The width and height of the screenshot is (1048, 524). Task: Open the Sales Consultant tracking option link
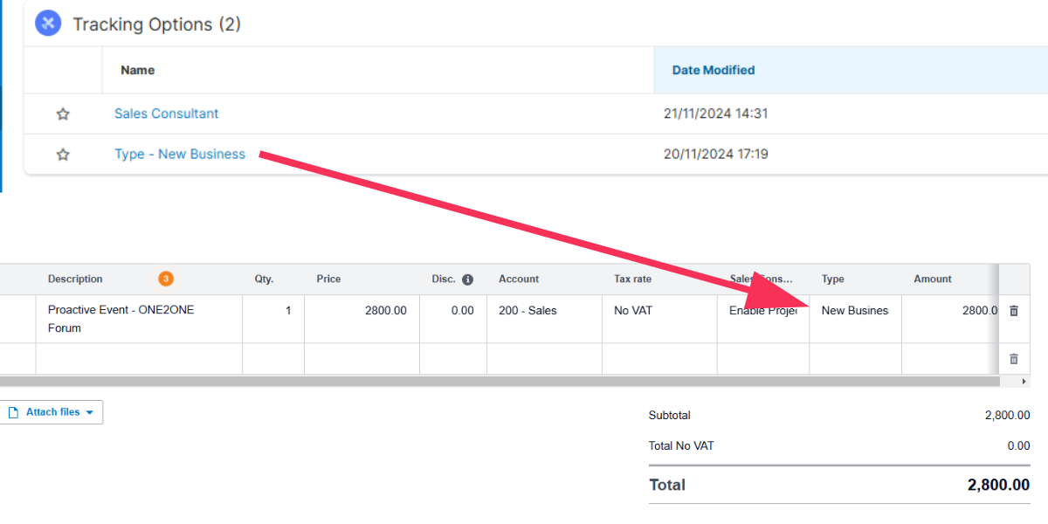[166, 114]
